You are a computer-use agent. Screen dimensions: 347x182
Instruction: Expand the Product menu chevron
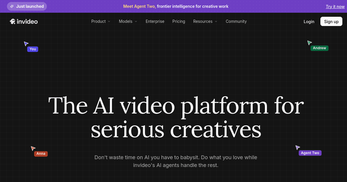coord(109,21)
